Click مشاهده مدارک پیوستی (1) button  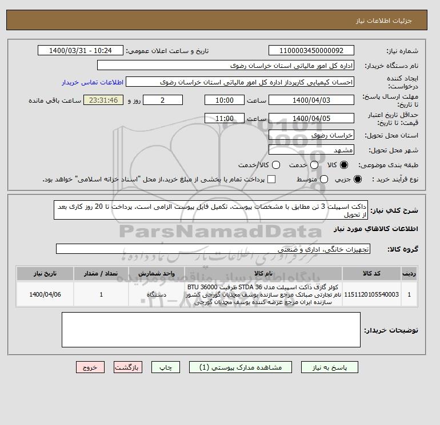(241, 367)
